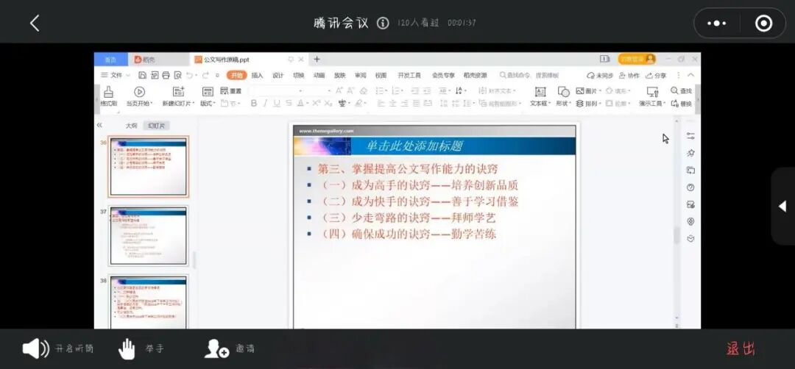Invite participants with 邀请 button
The image size is (795, 369).
(x=229, y=348)
